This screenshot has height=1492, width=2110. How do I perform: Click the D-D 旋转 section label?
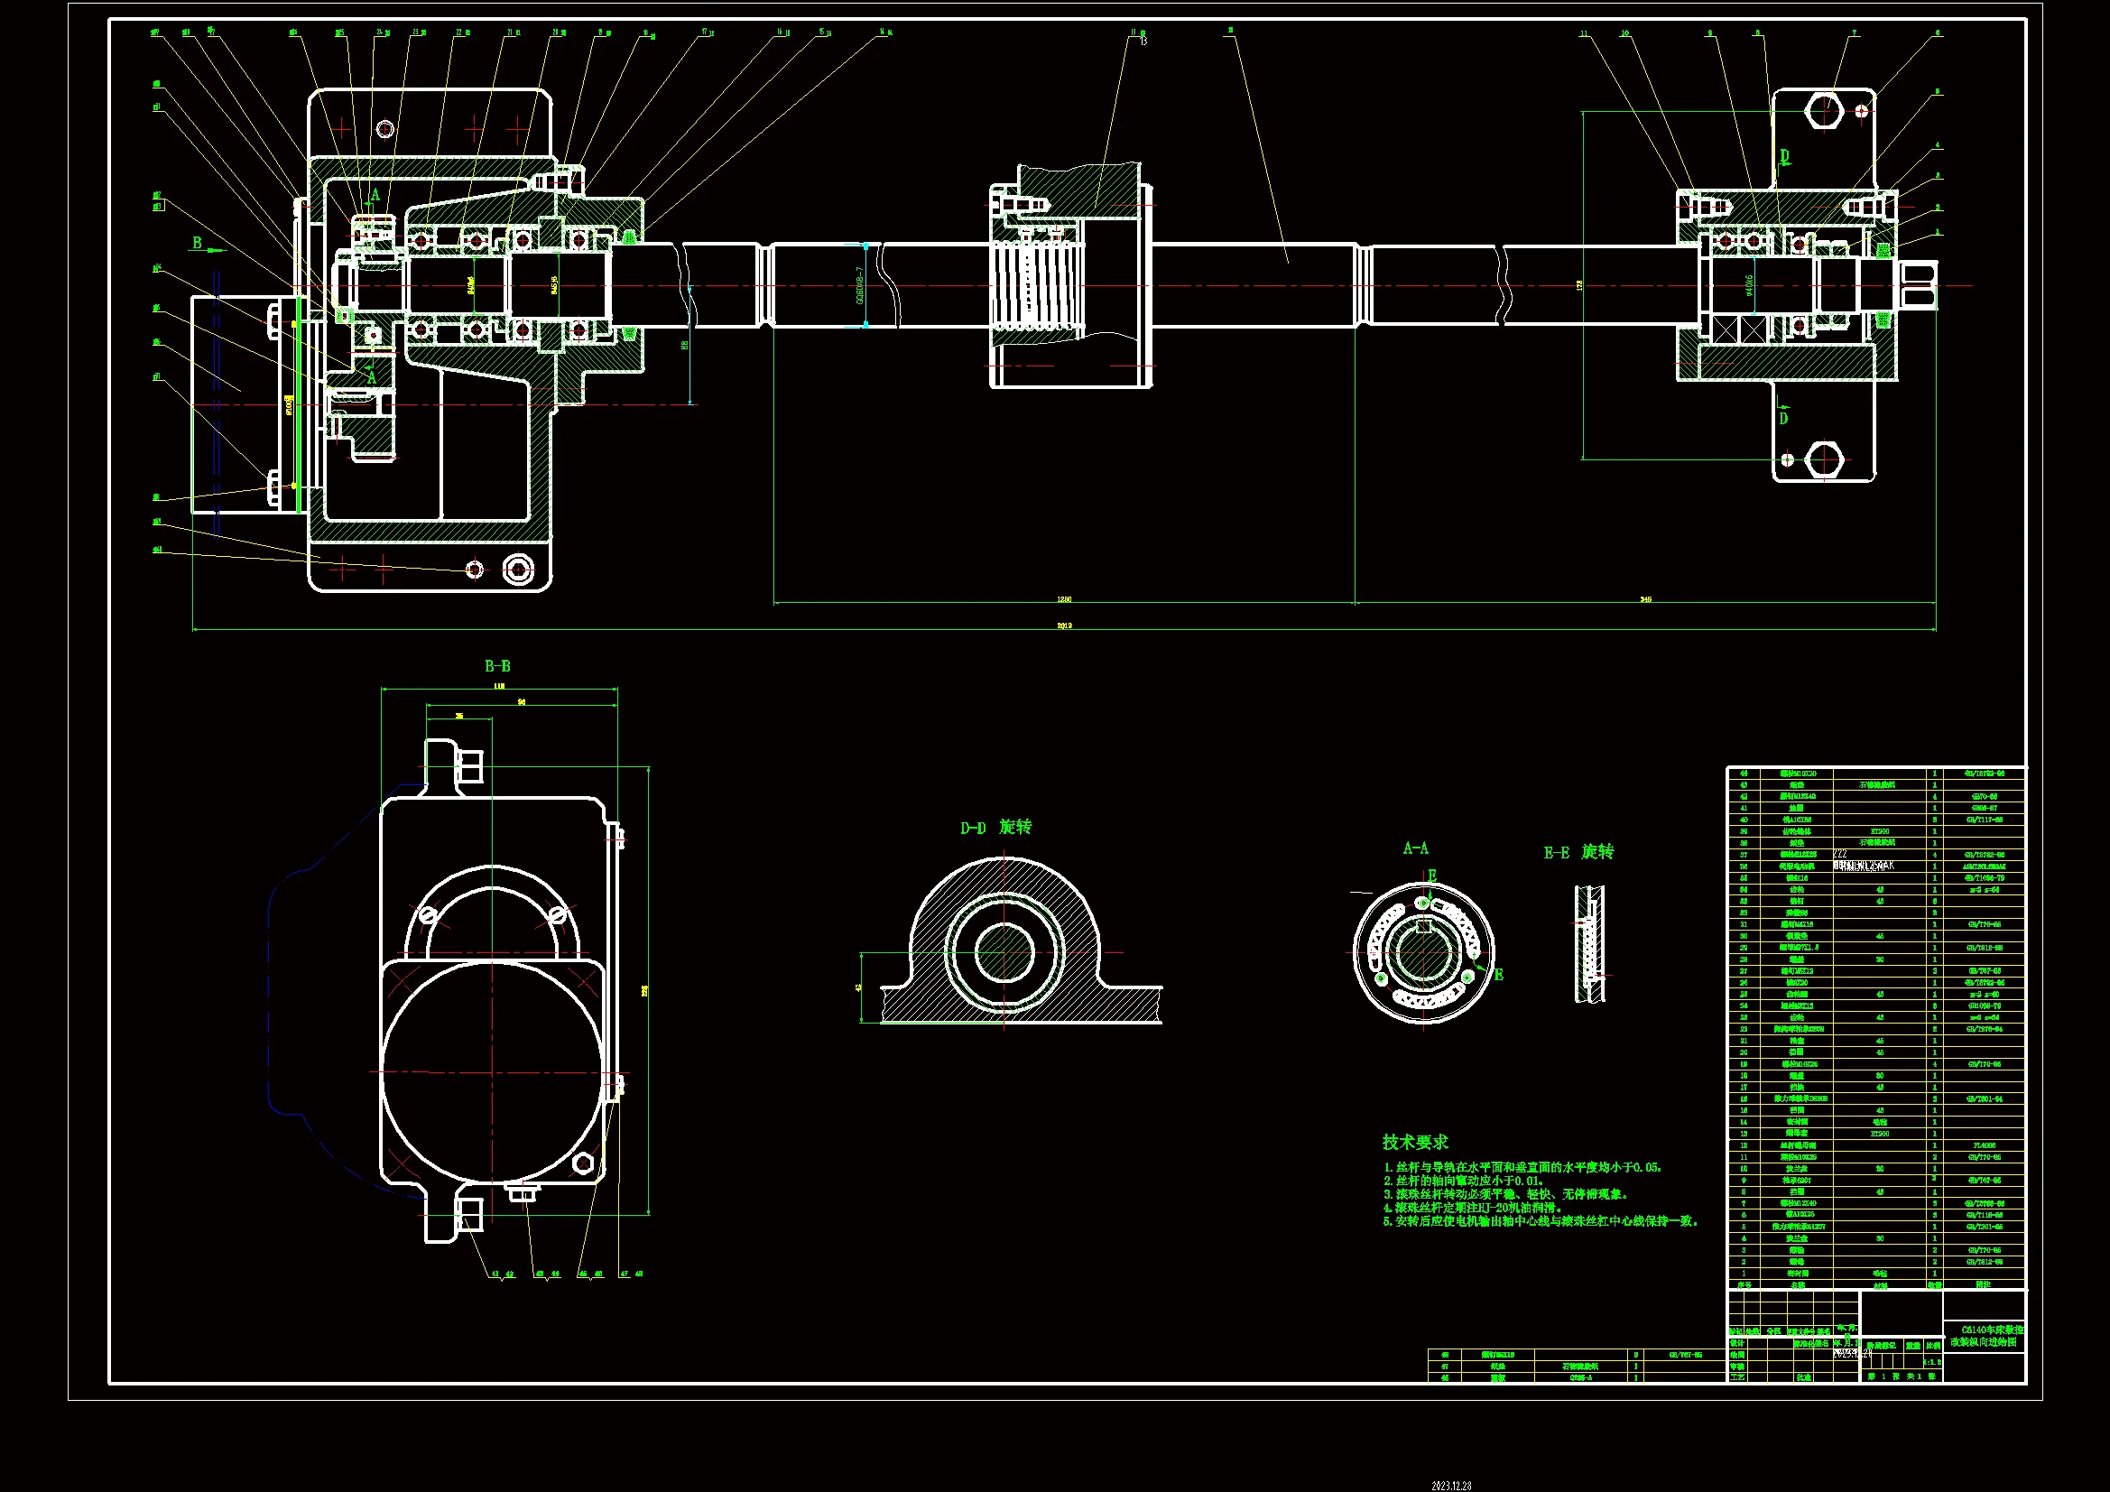coord(996,828)
